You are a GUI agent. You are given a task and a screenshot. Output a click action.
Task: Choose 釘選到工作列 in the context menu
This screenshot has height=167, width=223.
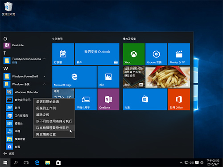(x=54, y=108)
